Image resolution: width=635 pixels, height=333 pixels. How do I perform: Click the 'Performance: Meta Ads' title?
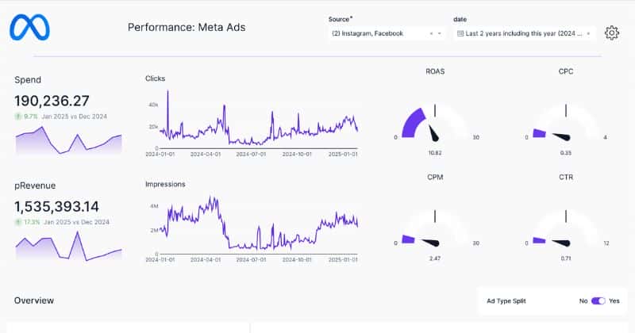(187, 28)
